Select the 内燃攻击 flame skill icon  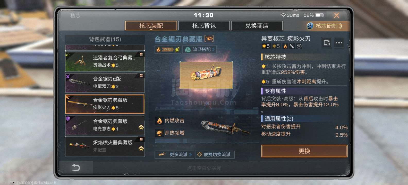click(159, 121)
